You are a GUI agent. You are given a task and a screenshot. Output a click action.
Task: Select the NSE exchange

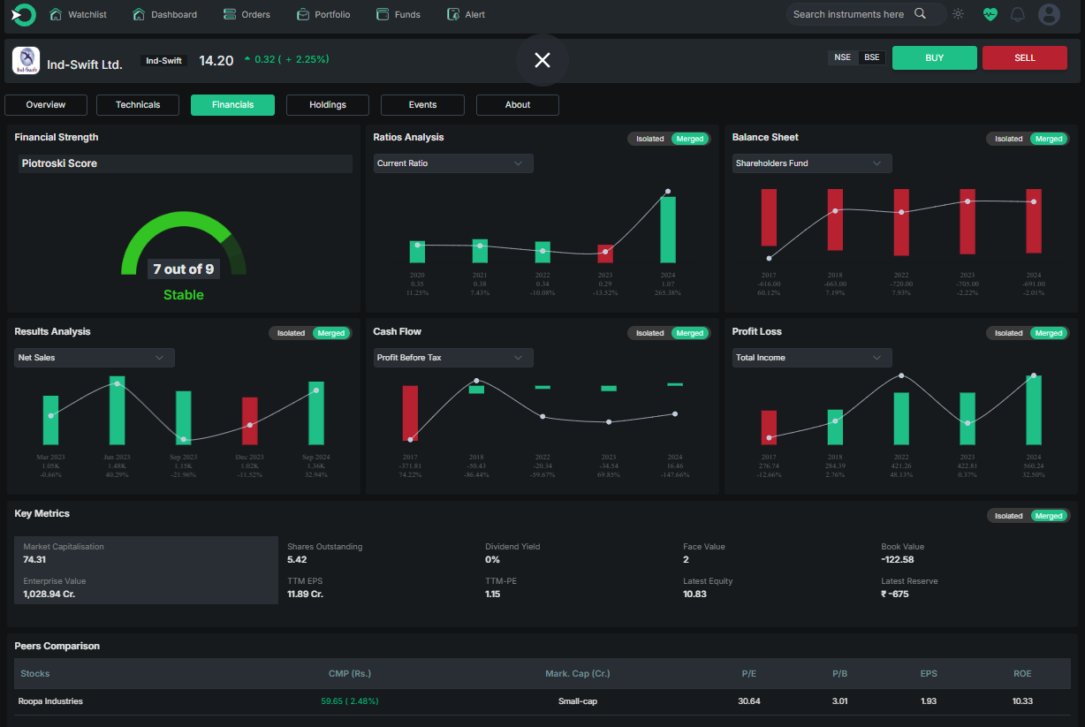(843, 57)
